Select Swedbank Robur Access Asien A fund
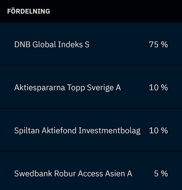This screenshot has width=182, height=190. point(73,173)
